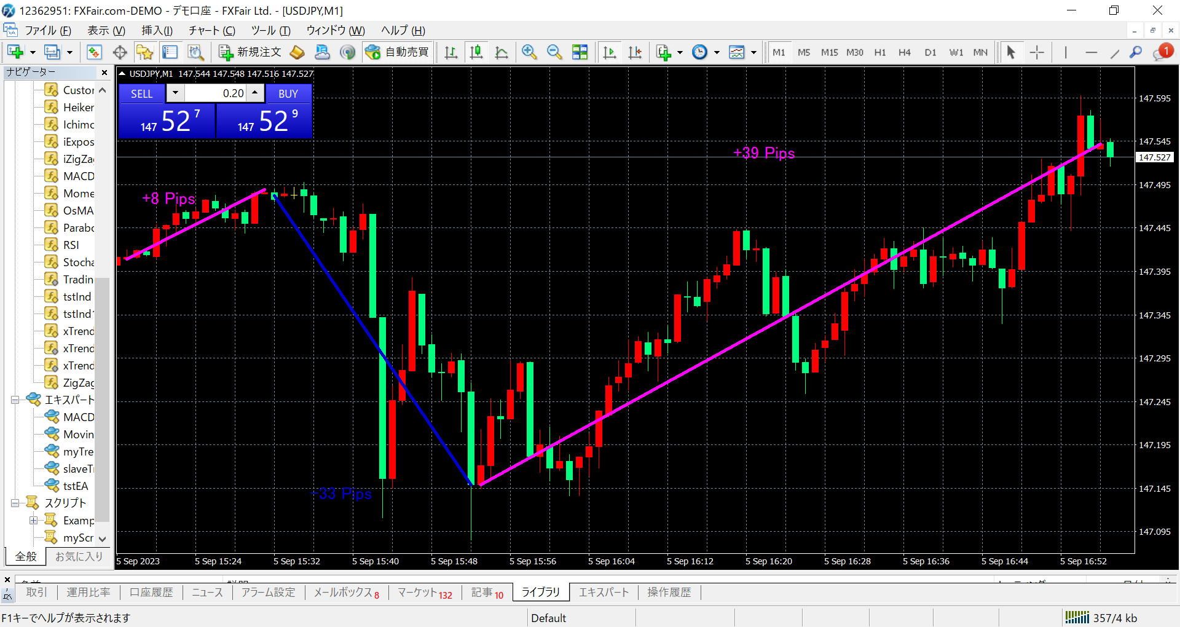
Task: Select the M30 timeframe
Action: coord(855,52)
